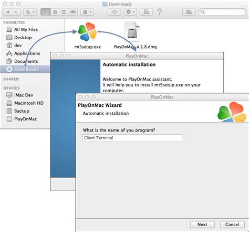Click the Desktop sidebar icon
The height and width of the screenshot is (232, 249).
[x=9, y=38]
